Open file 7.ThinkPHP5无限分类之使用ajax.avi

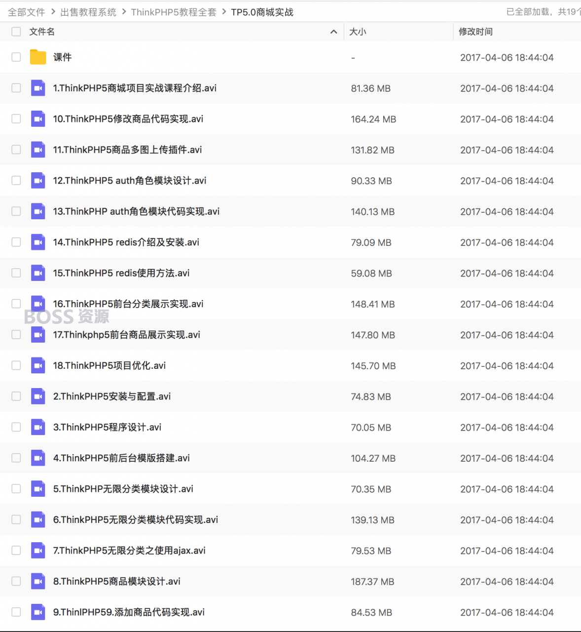point(129,551)
